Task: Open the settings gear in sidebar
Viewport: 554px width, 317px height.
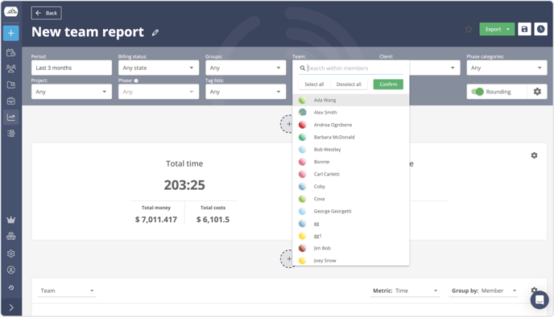Action: pyautogui.click(x=11, y=253)
